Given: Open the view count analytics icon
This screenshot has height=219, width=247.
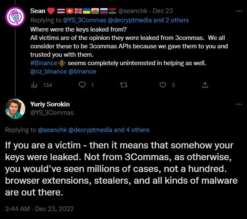Looking at the screenshot, I should point(34,85).
